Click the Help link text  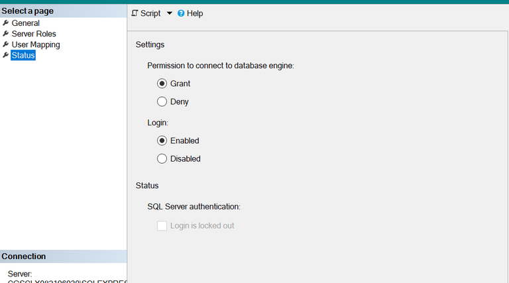tap(195, 13)
